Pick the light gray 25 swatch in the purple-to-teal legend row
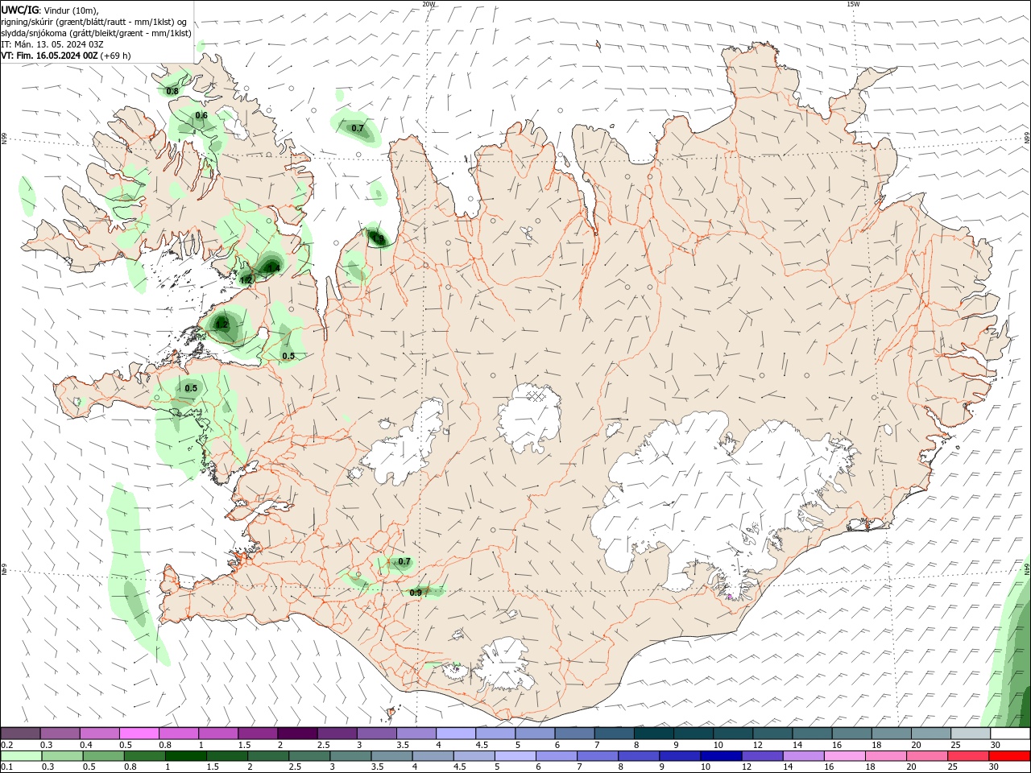 pos(971,734)
